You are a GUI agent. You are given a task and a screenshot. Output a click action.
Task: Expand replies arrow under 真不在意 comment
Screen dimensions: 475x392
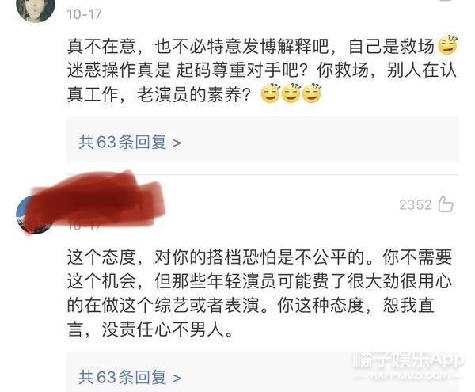coord(177,143)
